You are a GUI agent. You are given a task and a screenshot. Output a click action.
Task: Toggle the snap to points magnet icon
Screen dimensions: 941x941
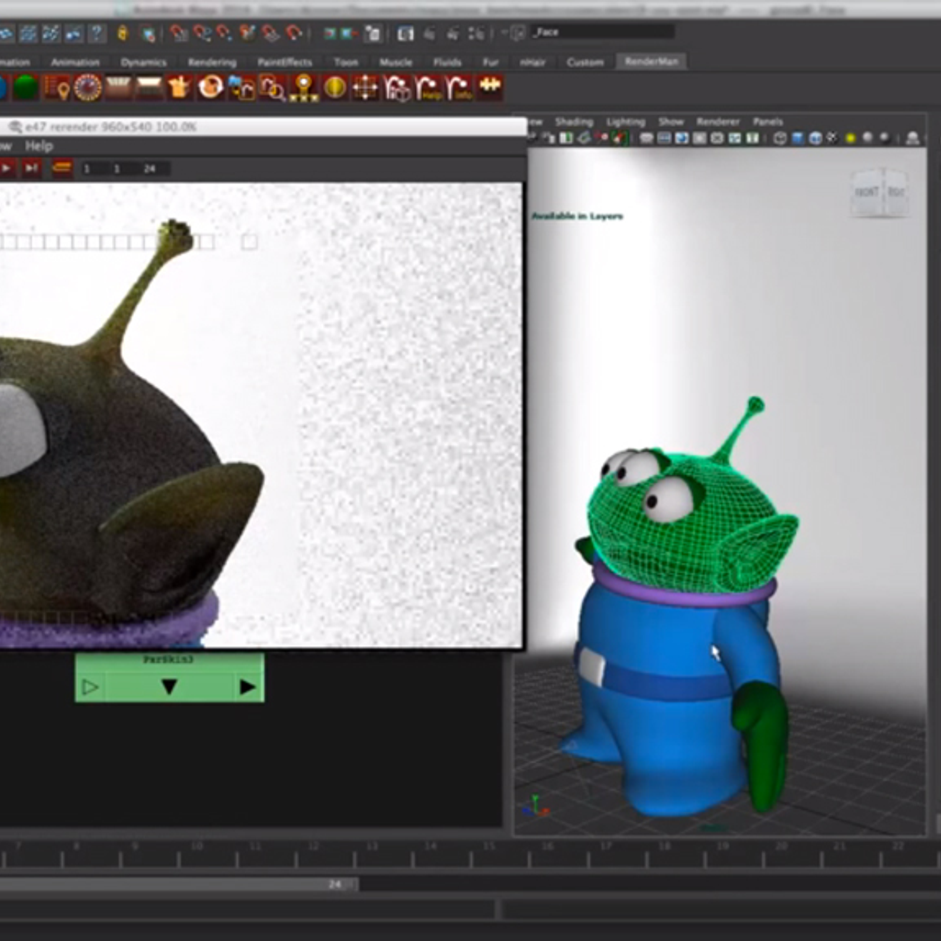[224, 33]
